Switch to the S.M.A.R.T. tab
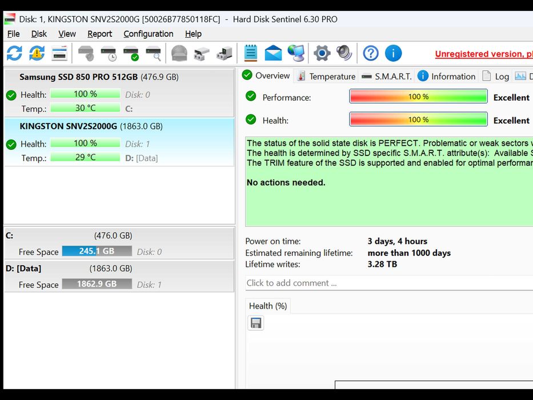 [387, 76]
